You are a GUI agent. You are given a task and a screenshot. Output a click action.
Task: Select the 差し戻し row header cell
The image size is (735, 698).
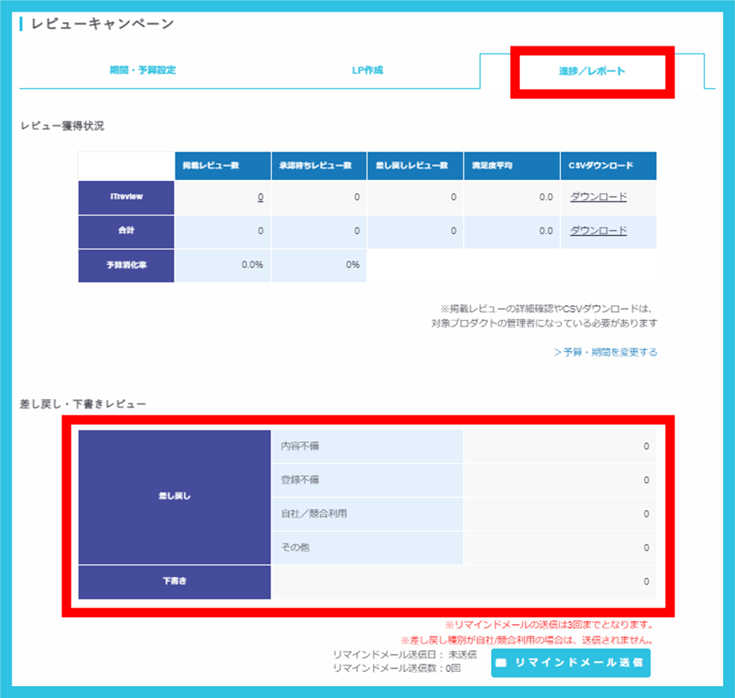point(175,497)
